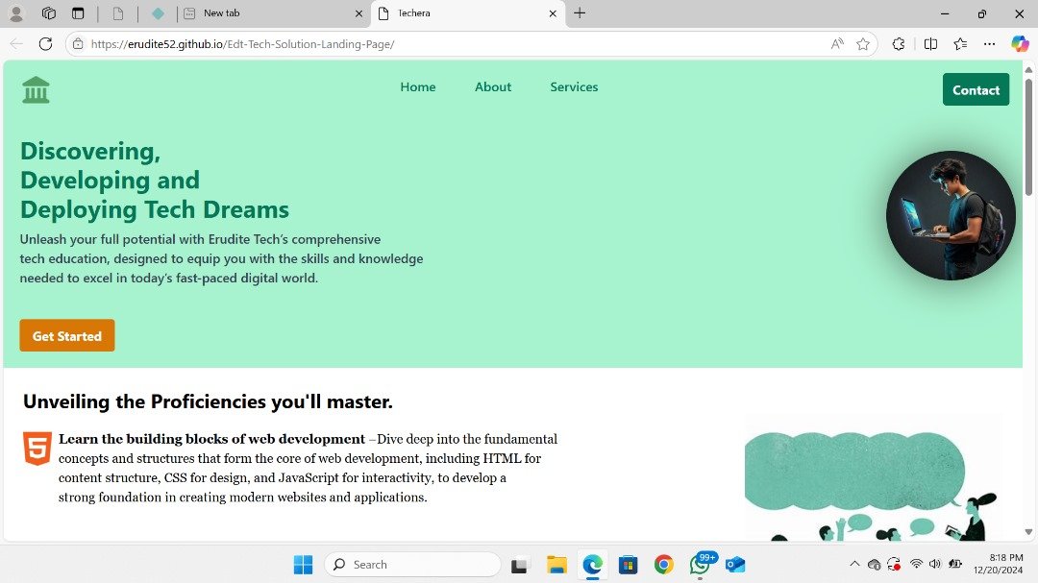Refresh the Techera page
The image size is (1038, 583).
tap(45, 43)
